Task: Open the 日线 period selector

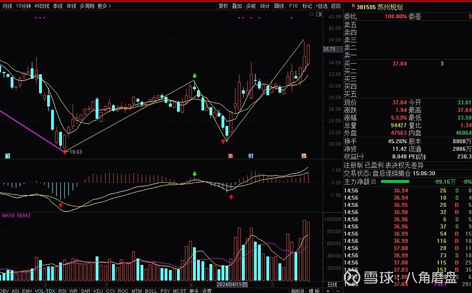Action: click(332, 284)
